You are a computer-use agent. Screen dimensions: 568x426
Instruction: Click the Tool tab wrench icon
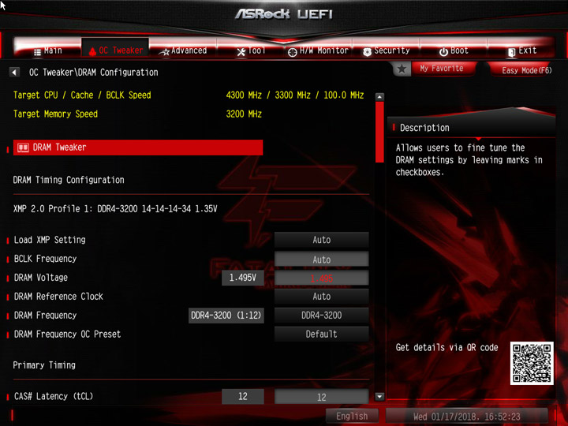[x=241, y=52]
